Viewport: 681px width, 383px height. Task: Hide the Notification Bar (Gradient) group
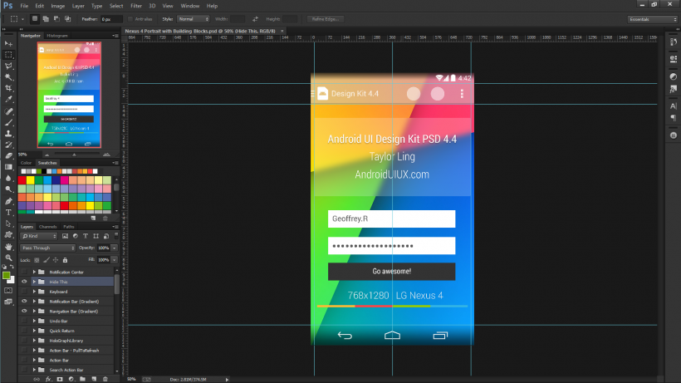[24, 302]
